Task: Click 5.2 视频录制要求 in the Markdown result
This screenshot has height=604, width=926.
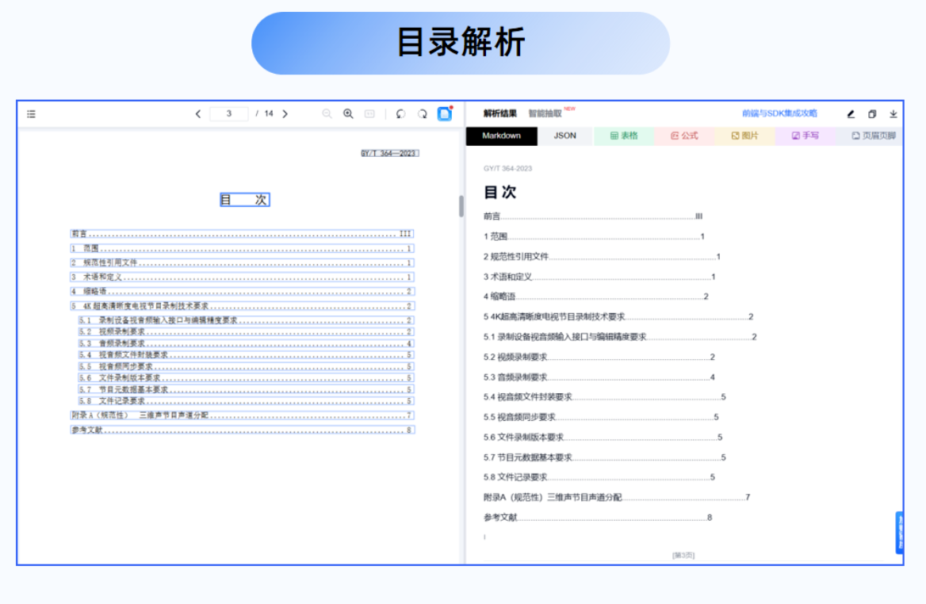Action: click(599, 357)
